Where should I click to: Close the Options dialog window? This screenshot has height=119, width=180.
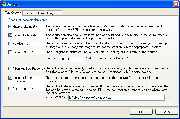click(175, 4)
